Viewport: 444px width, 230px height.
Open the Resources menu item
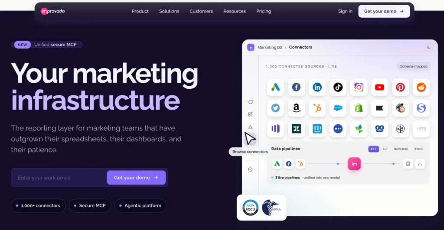pos(235,11)
